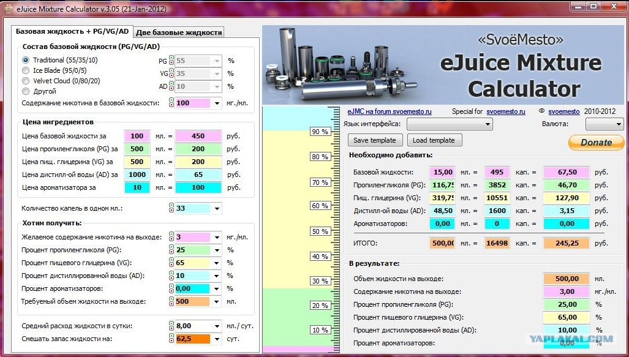Viewport: 629px width, 357px height.
Task: Click green up arrow beside base VG 35
Action: pos(171,71)
